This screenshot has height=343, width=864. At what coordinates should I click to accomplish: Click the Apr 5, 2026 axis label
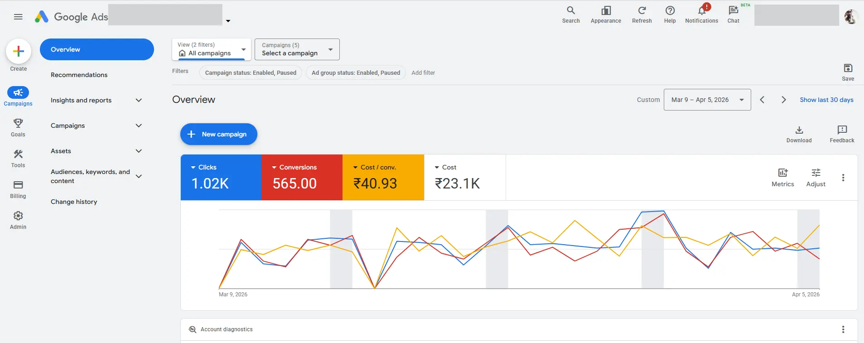tap(806, 295)
